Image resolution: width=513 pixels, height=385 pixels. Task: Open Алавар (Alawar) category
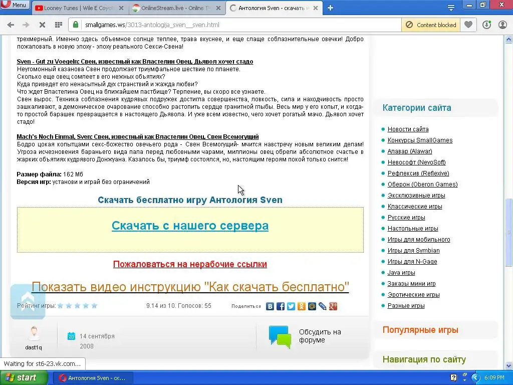click(410, 151)
